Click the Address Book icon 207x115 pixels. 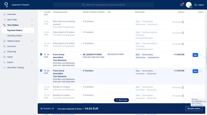pyautogui.click(x=5, y=41)
